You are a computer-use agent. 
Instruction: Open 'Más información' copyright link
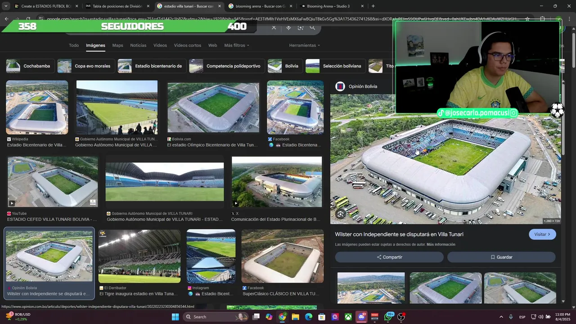(441, 244)
